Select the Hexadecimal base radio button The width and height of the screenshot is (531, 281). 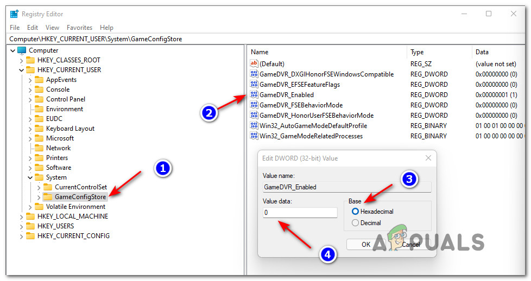tap(355, 212)
